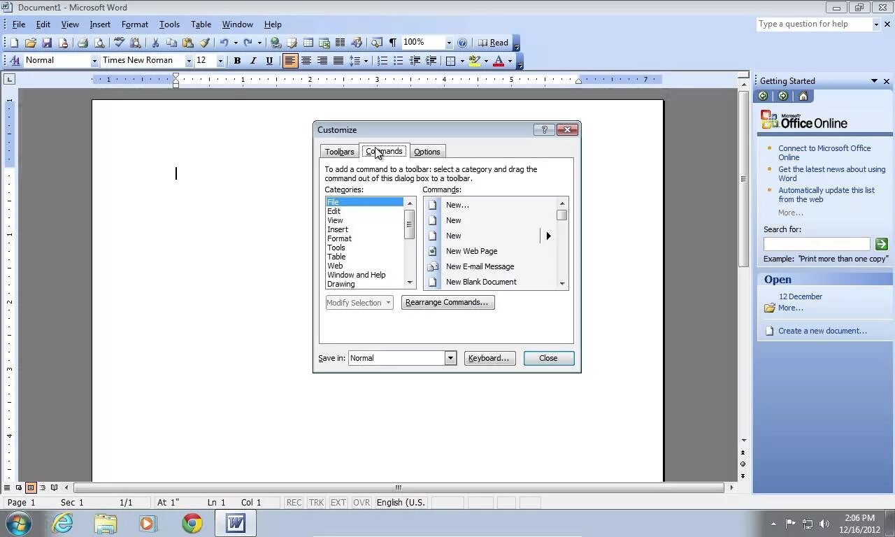This screenshot has height=537, width=895.
Task: Click the Microsoft Word Help icon
Action: click(x=461, y=43)
